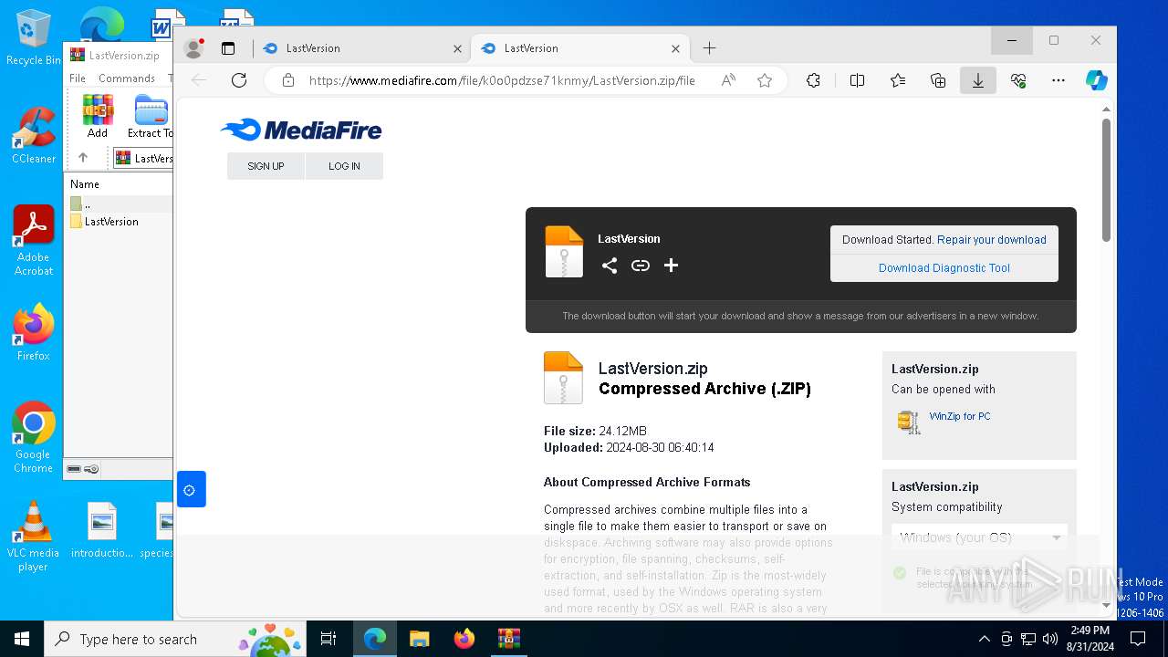Click the page vertical scrollbar thumb
Screen dimensions: 1168x657
point(1106,180)
